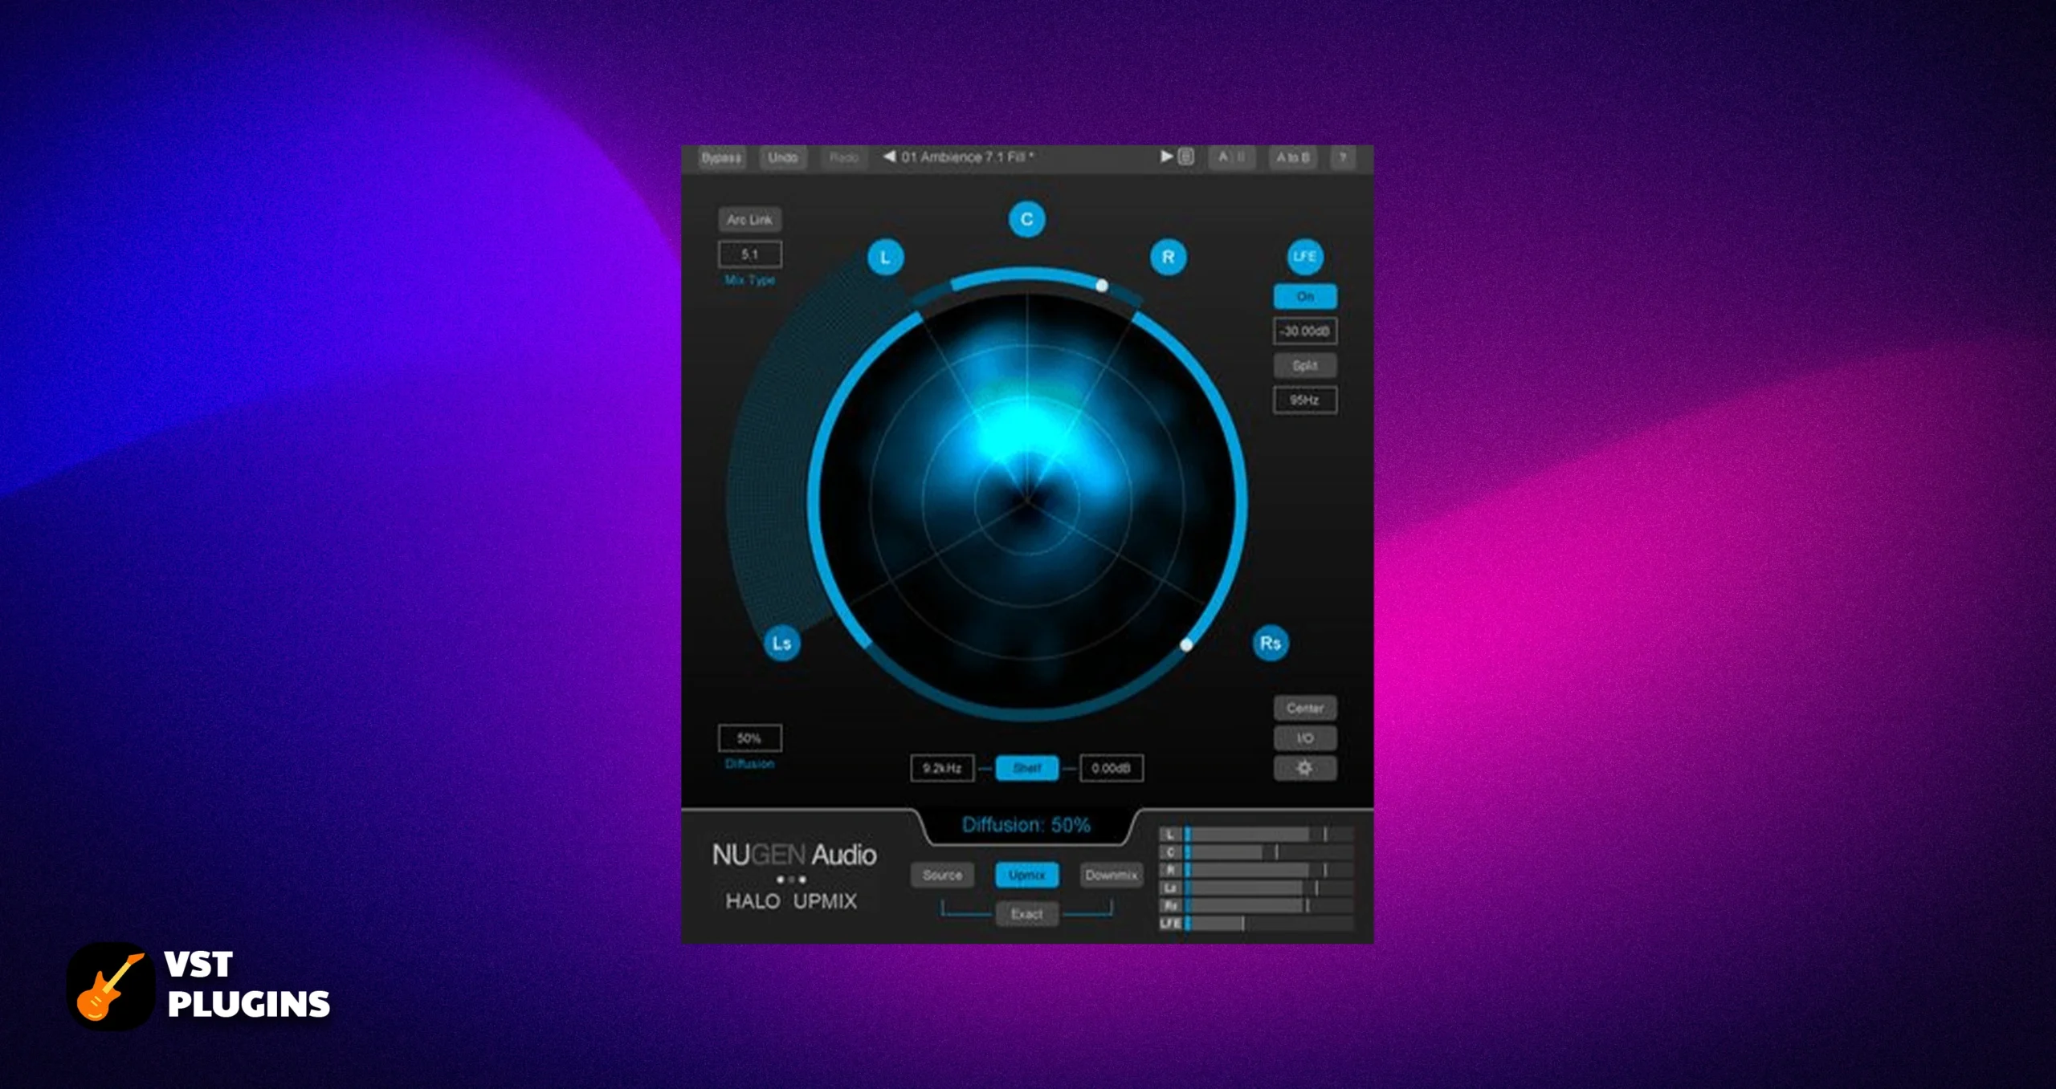Click the Rs channel level meter
This screenshot has height=1089, width=2056.
[x=1256, y=905]
